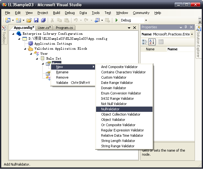Close the active document tab with X
This screenshot has width=203, height=169.
[x=134, y=28]
